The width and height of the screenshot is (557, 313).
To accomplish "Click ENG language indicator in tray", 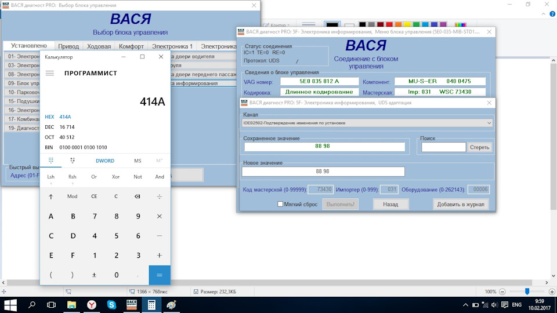I will [517, 305].
